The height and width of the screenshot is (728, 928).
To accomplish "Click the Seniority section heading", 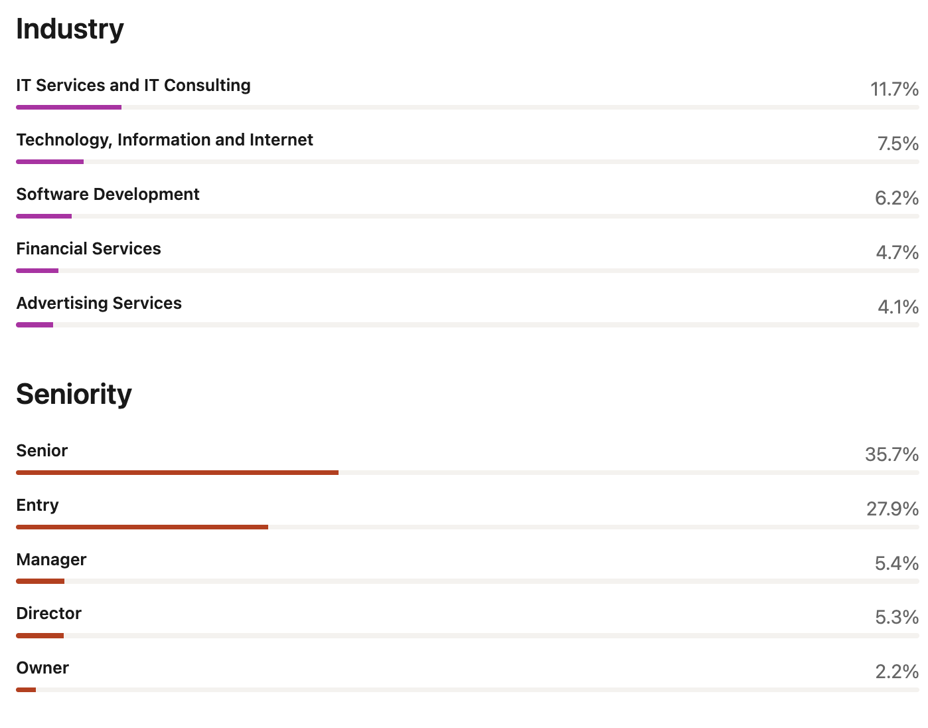I will pos(74,394).
